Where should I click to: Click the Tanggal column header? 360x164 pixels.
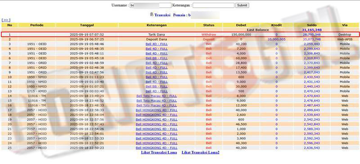click(x=87, y=25)
